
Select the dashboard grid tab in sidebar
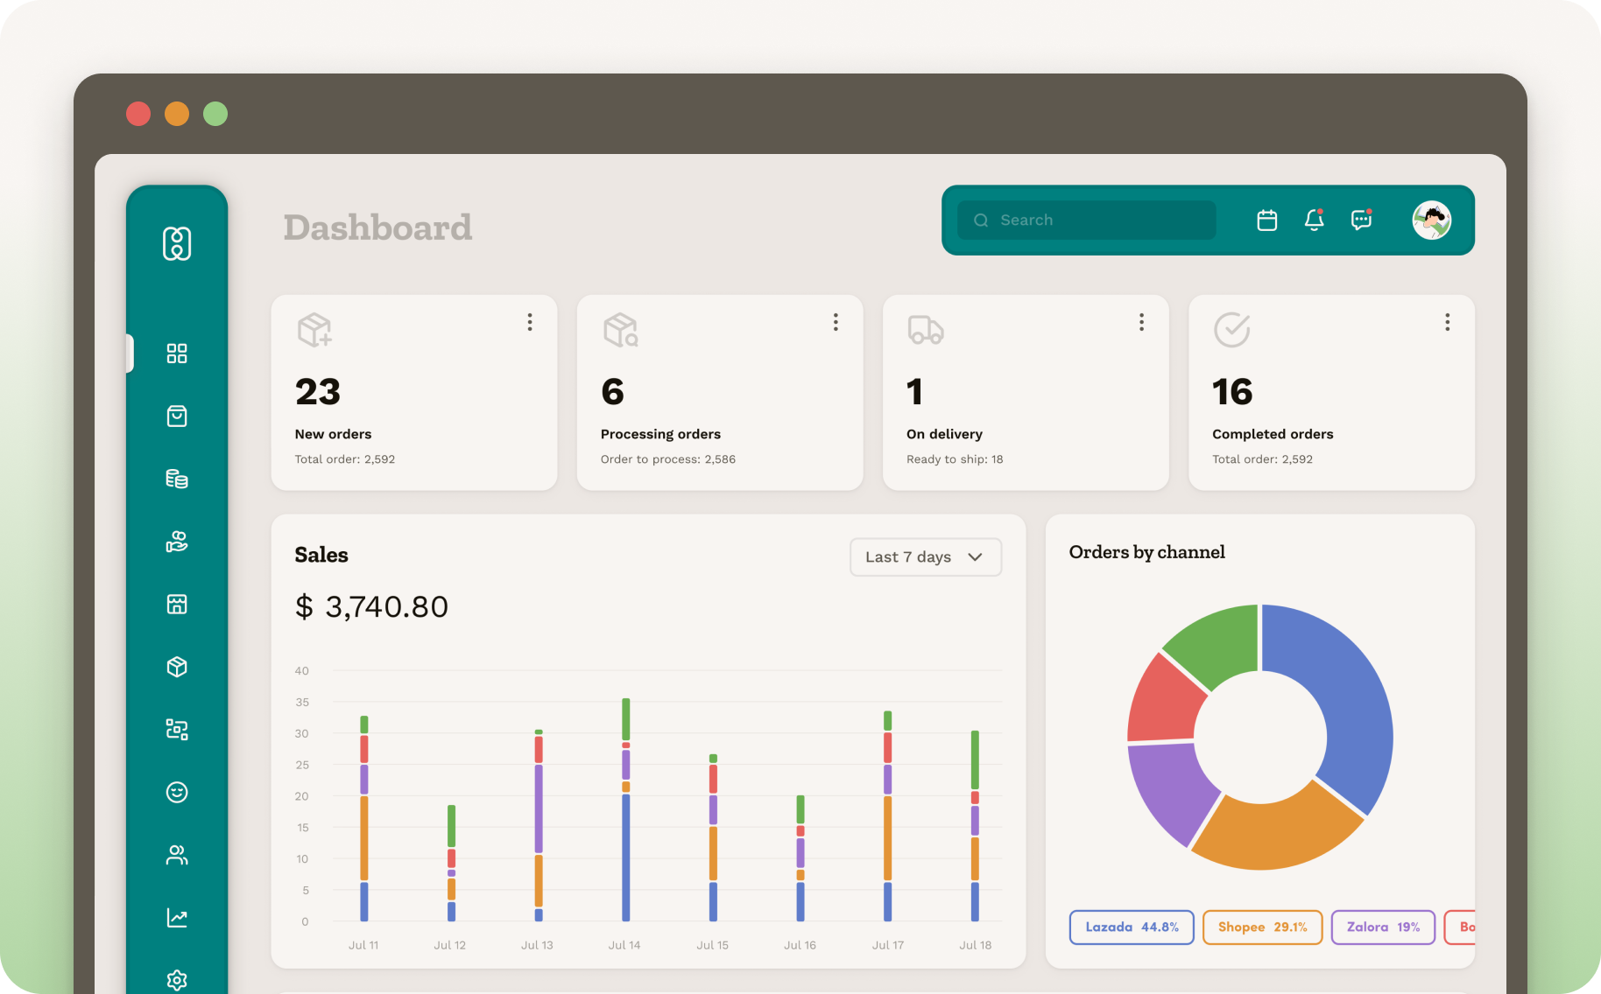tap(177, 353)
